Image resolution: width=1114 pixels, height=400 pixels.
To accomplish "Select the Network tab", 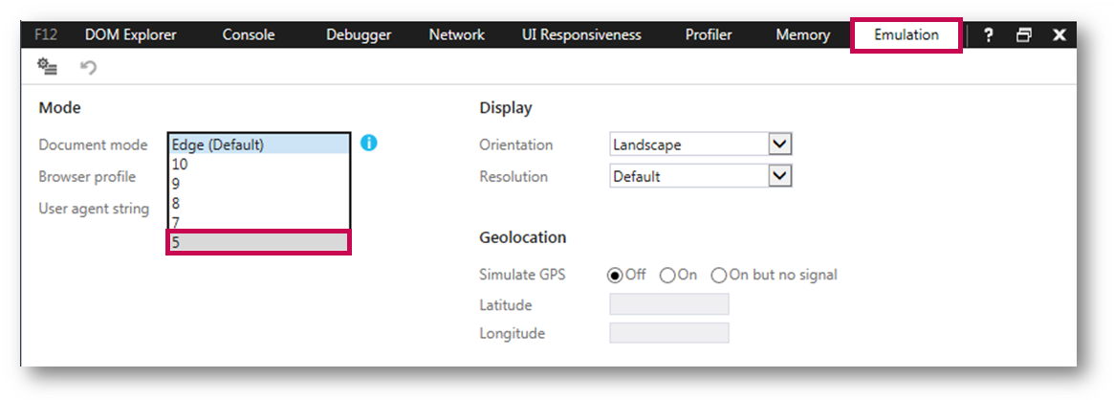I will [457, 34].
